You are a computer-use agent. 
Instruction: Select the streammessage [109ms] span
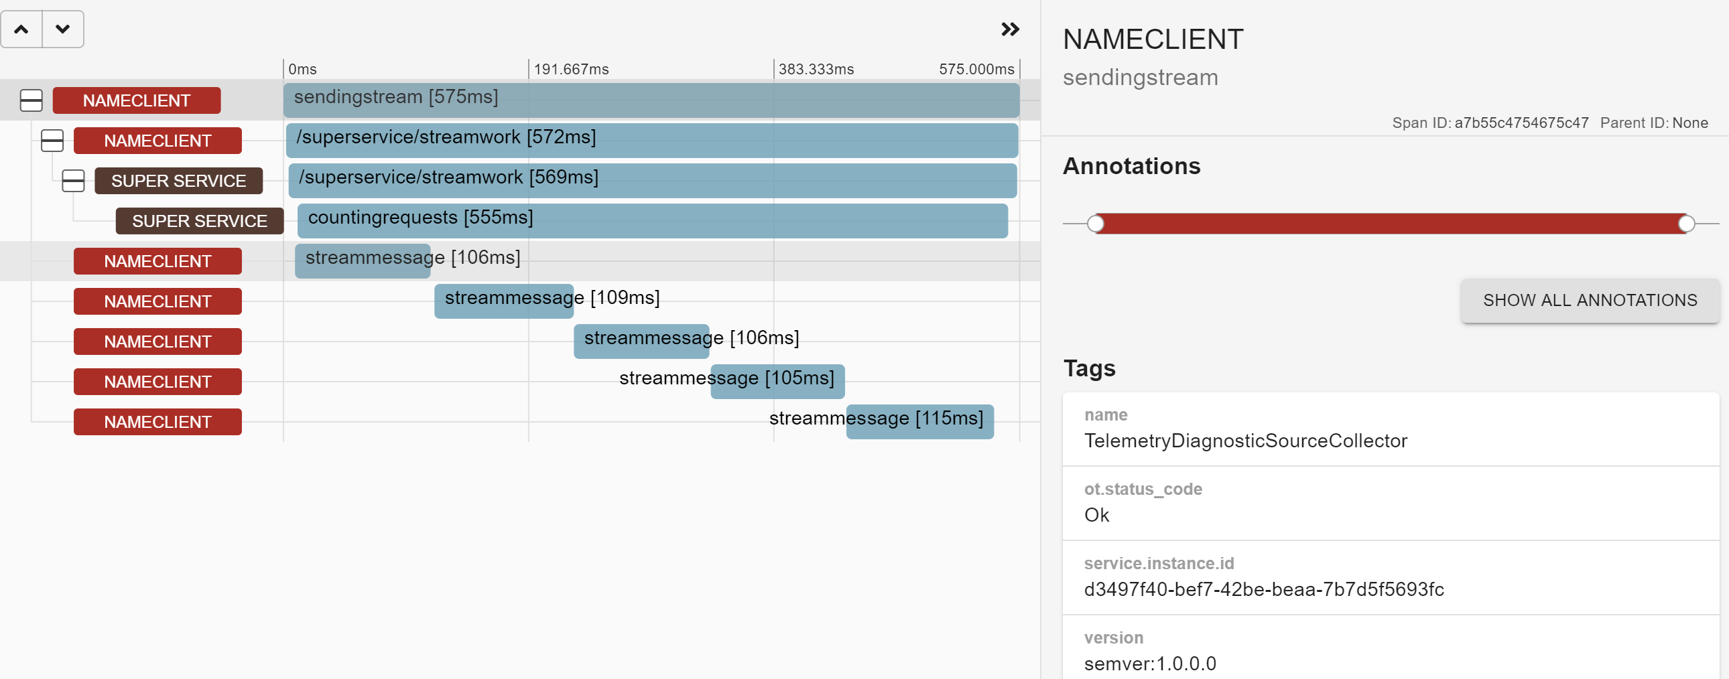(503, 301)
